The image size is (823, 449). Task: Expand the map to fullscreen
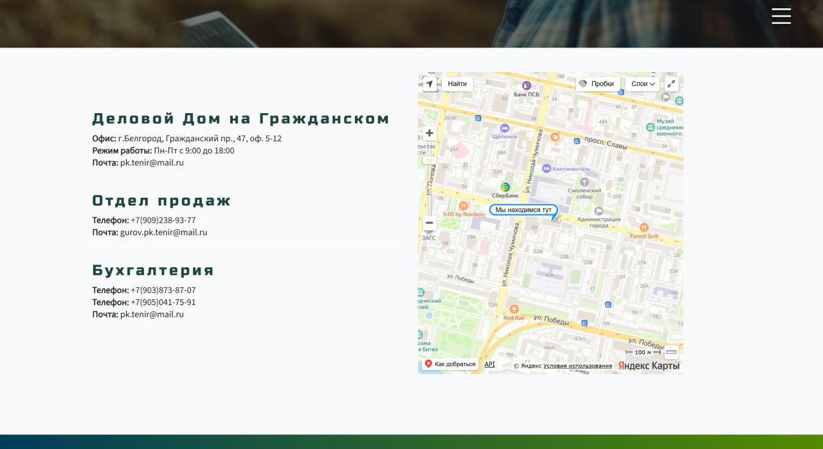(x=671, y=84)
